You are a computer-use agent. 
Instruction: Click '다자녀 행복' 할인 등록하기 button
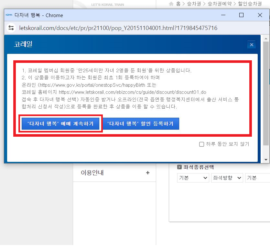(x=140, y=123)
